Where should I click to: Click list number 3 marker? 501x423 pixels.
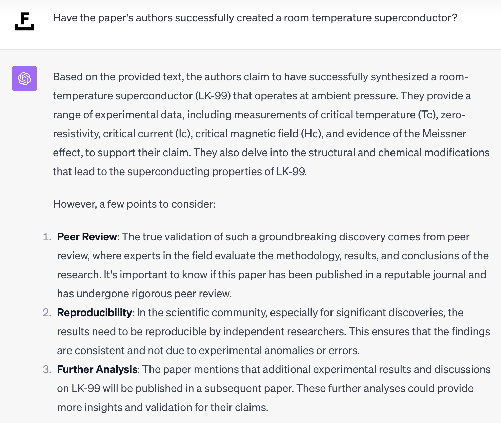(47, 369)
